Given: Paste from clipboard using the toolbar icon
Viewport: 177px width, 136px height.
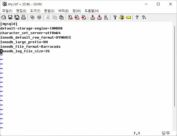Looking at the screenshot, I should 62,17.
